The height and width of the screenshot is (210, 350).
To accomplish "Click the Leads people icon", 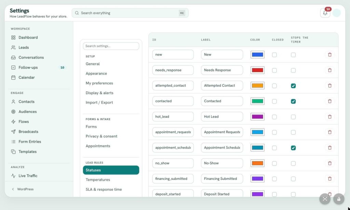I will [13, 47].
